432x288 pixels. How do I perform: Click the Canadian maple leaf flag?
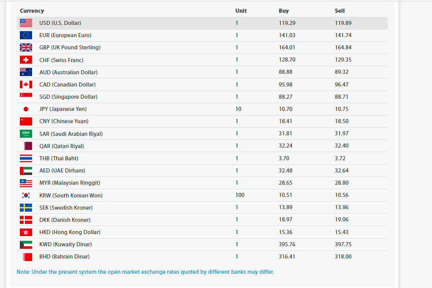(26, 84)
